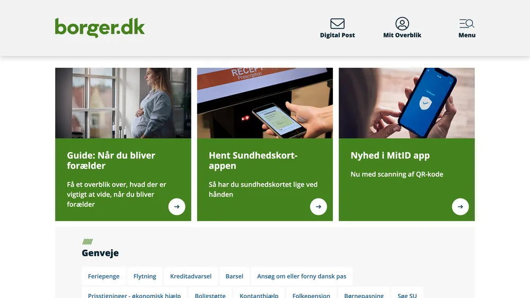Viewport: 530px width, 298px height.
Task: Open the Mit Overblik profile icon
Action: (x=402, y=24)
